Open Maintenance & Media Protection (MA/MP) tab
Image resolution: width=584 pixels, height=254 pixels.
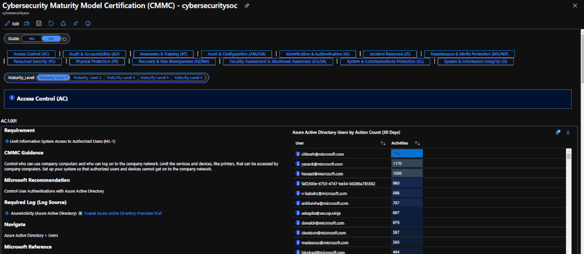(469, 54)
